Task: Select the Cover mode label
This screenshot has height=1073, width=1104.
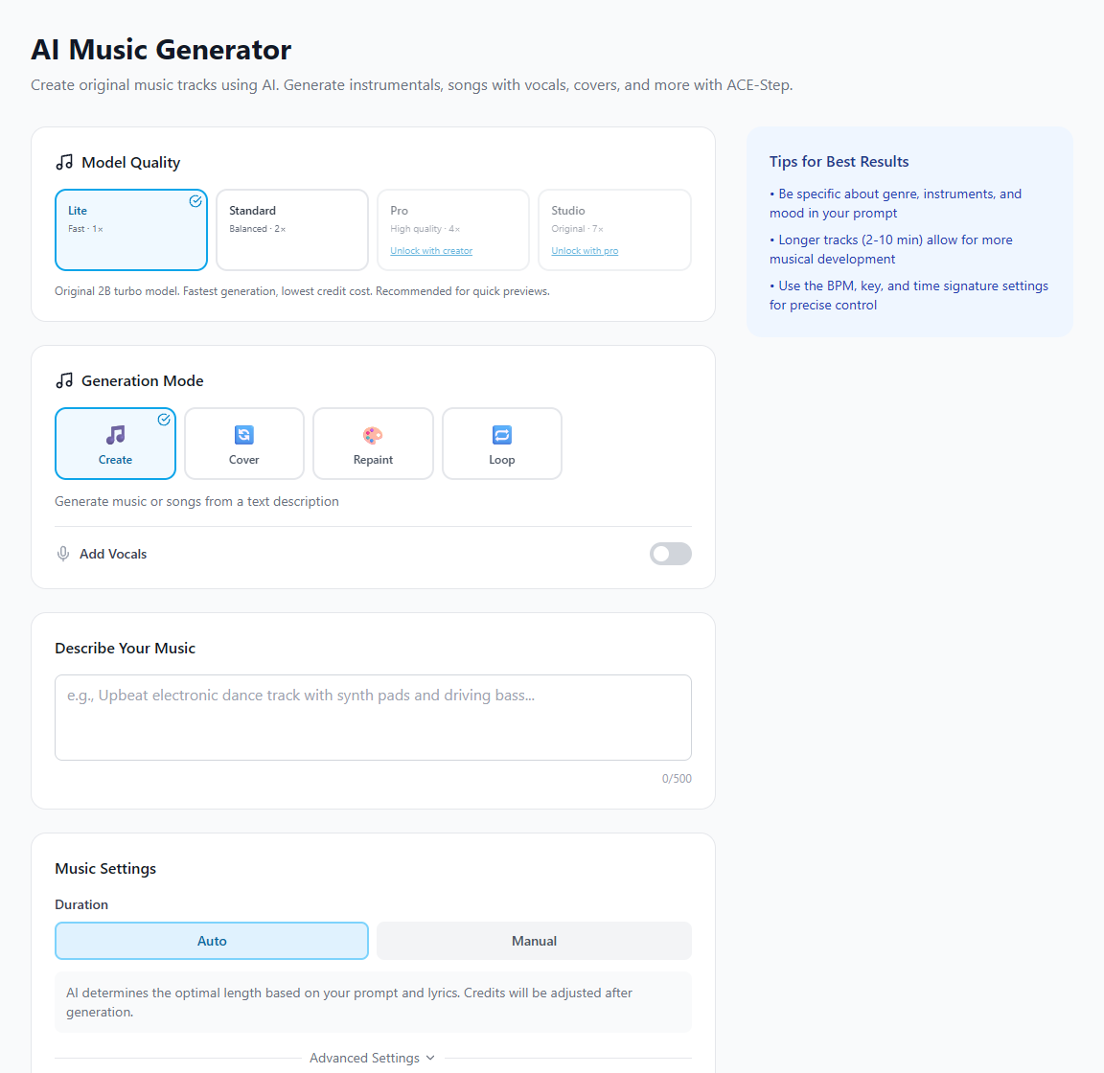Action: (x=244, y=460)
